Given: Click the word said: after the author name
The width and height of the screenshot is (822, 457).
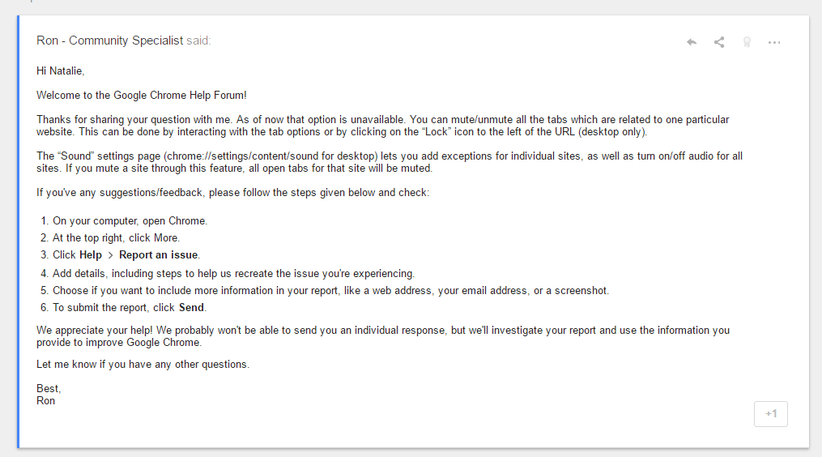Looking at the screenshot, I should coord(198,41).
